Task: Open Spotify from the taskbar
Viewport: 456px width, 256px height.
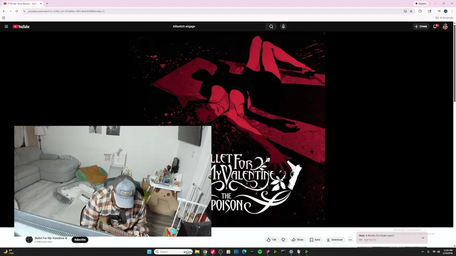Action: point(260,252)
